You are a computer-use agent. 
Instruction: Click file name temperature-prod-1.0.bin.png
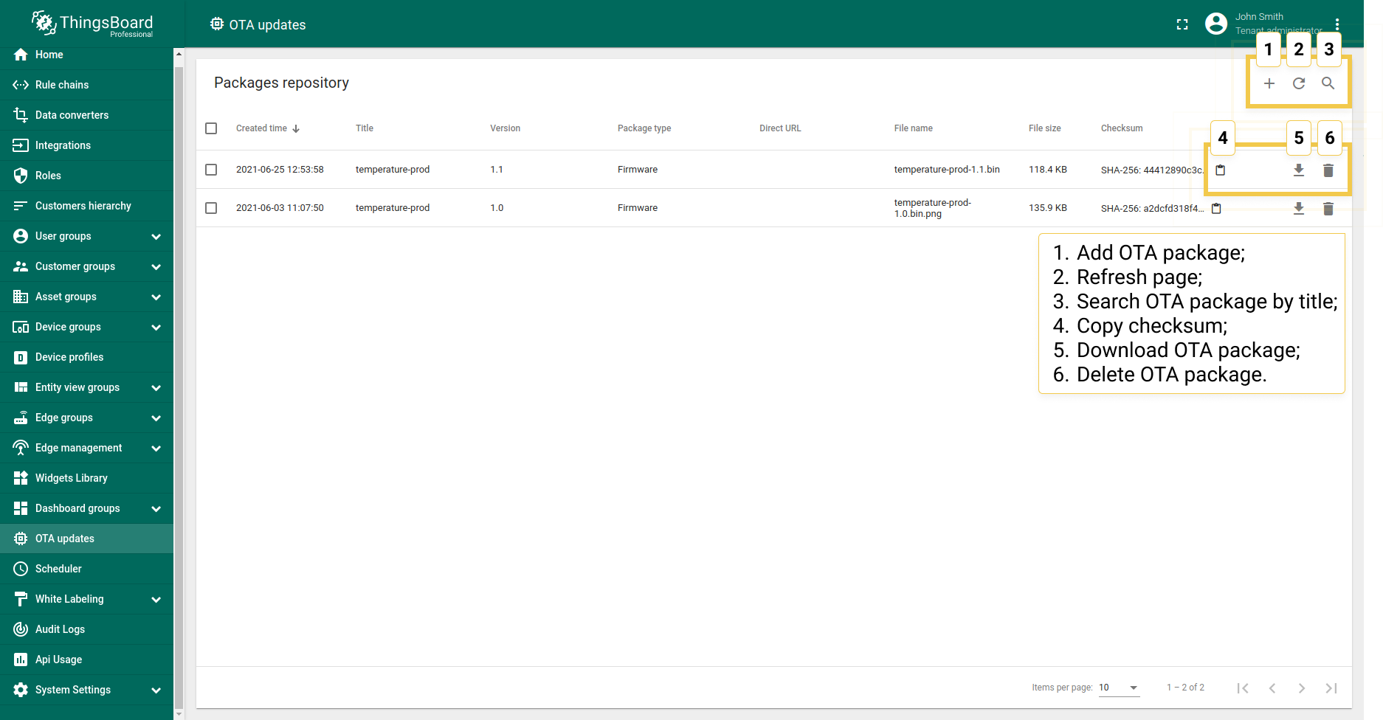coord(933,208)
